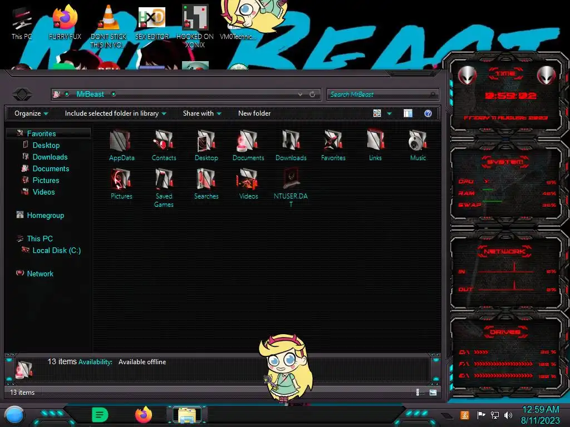Click the change view icon
This screenshot has width=570, height=427.
(x=377, y=113)
